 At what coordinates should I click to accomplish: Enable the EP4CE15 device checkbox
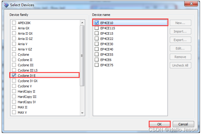[97, 33]
